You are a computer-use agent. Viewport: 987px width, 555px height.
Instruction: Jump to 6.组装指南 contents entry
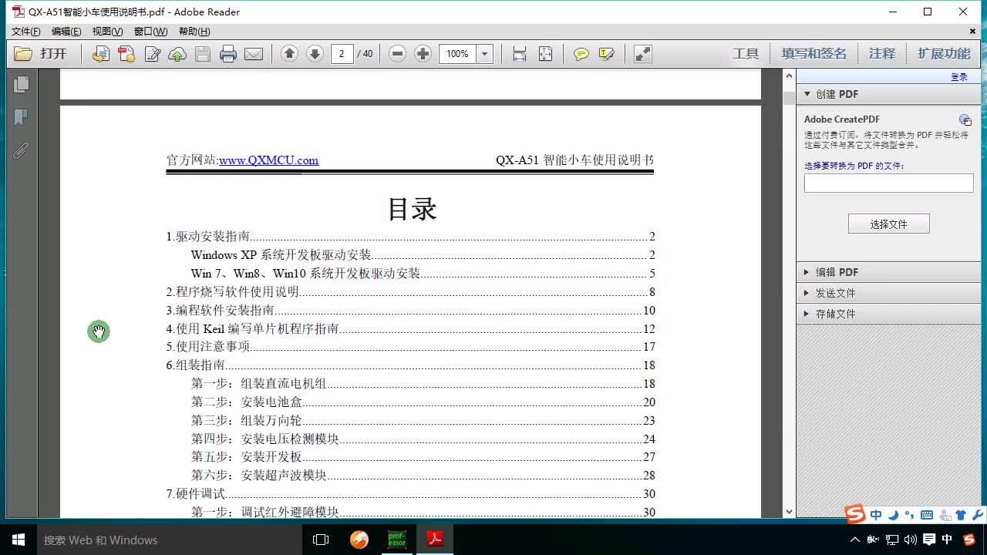pyautogui.click(x=410, y=365)
